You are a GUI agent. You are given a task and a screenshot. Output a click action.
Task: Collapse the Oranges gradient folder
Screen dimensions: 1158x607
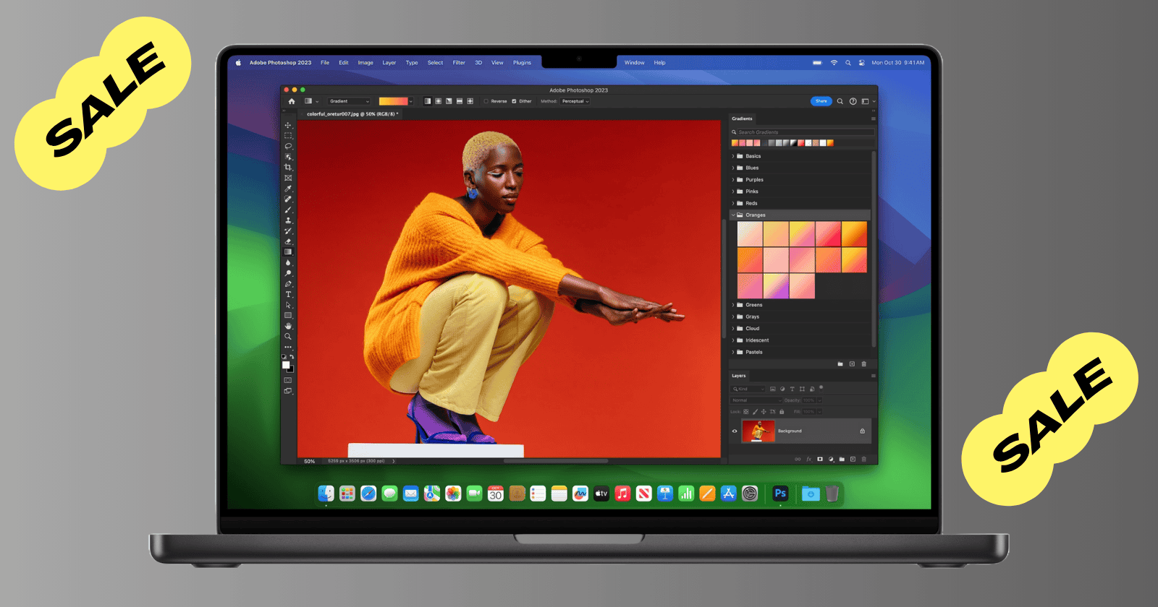pos(733,215)
